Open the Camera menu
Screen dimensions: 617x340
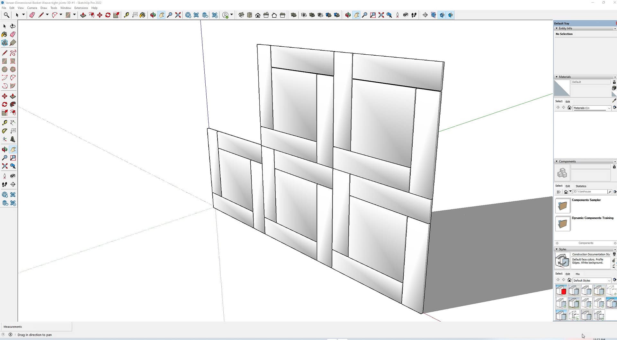pos(32,8)
